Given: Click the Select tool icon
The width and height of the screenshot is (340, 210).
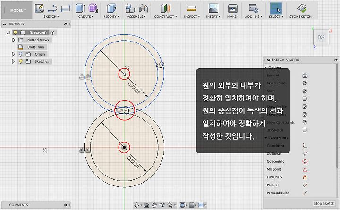Looking at the screenshot, I should (x=276, y=8).
